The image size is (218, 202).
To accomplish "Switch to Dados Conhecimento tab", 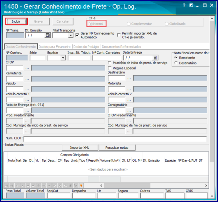I will tap(21, 47).
